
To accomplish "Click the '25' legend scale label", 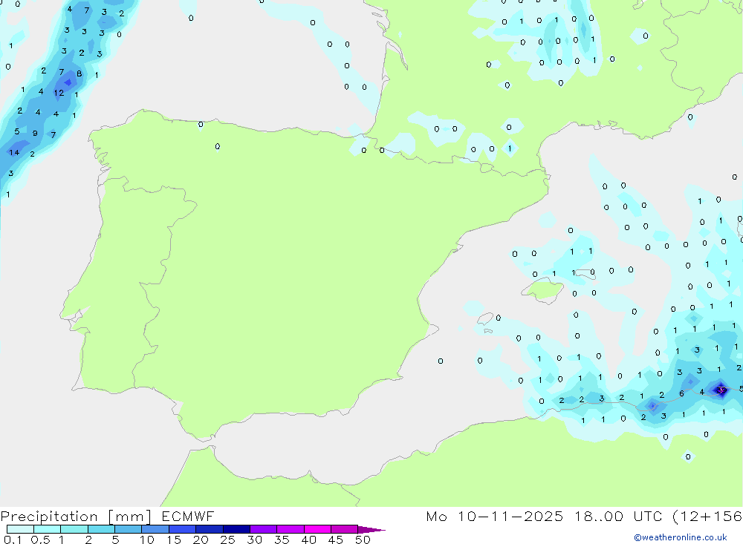I will click(x=227, y=540).
